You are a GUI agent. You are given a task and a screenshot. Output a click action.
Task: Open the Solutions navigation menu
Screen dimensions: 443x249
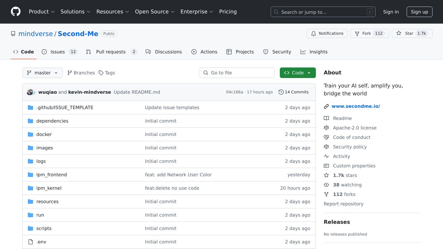pos(75,12)
